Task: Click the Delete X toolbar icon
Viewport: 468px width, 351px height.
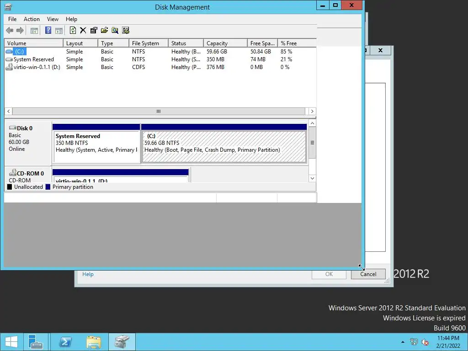Action: (x=83, y=30)
